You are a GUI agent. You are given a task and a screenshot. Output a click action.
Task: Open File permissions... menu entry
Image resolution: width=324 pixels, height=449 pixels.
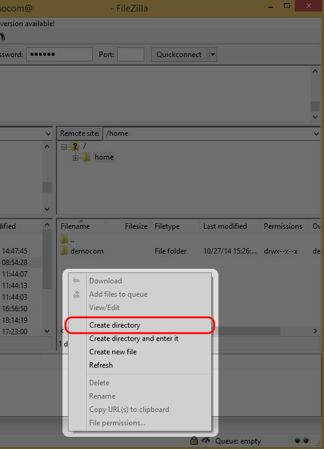tap(140, 423)
